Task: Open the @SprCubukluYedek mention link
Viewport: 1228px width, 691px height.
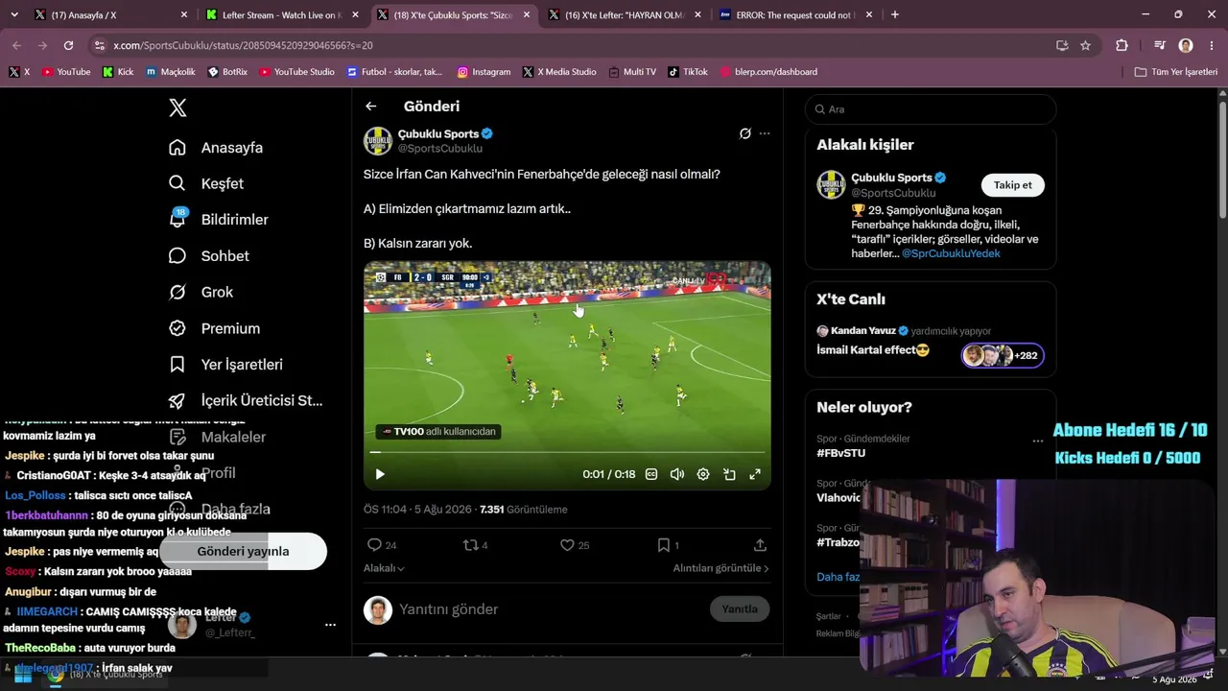Action: point(951,253)
